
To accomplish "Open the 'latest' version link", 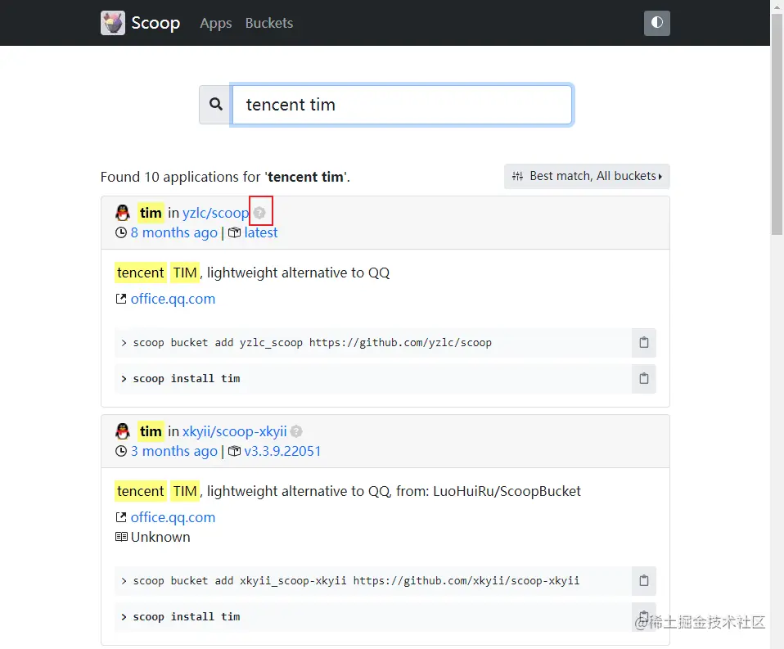I will [261, 232].
